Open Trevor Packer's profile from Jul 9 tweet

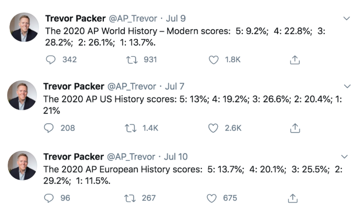pos(75,18)
